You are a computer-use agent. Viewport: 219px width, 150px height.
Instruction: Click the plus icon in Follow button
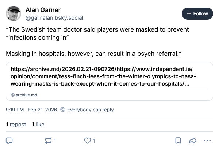coord(189,13)
